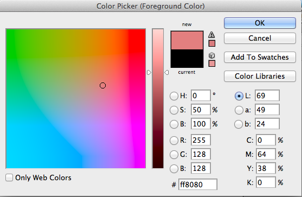
Task: Click the L field showing 69
Action: (x=267, y=96)
